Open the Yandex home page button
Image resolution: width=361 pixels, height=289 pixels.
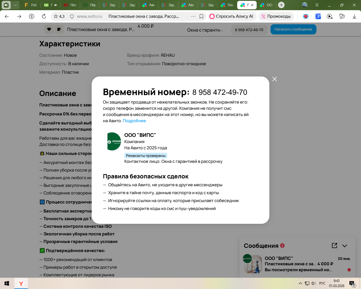pyautogui.click(x=32, y=16)
